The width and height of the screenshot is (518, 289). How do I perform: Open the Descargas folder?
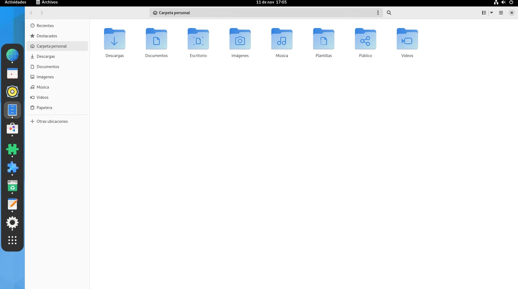114,39
